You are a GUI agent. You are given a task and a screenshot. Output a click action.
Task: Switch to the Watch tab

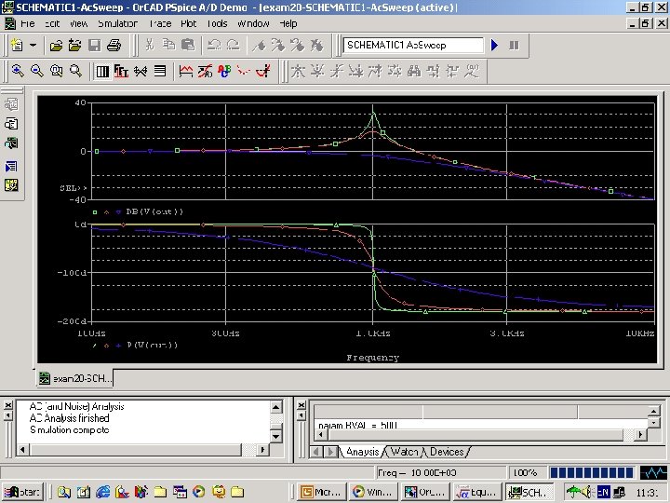(404, 452)
